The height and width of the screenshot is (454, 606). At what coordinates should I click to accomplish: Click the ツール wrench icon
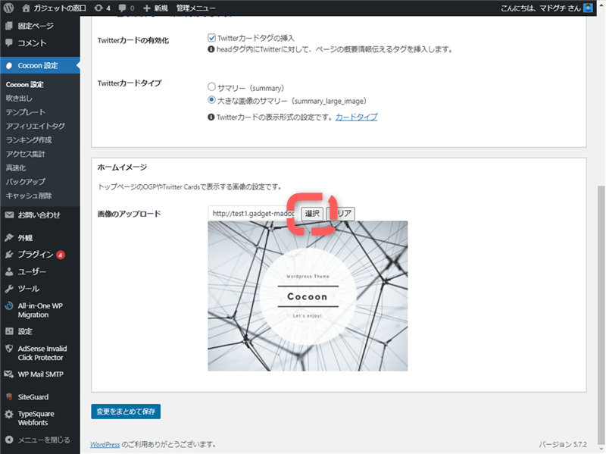pos(9,289)
